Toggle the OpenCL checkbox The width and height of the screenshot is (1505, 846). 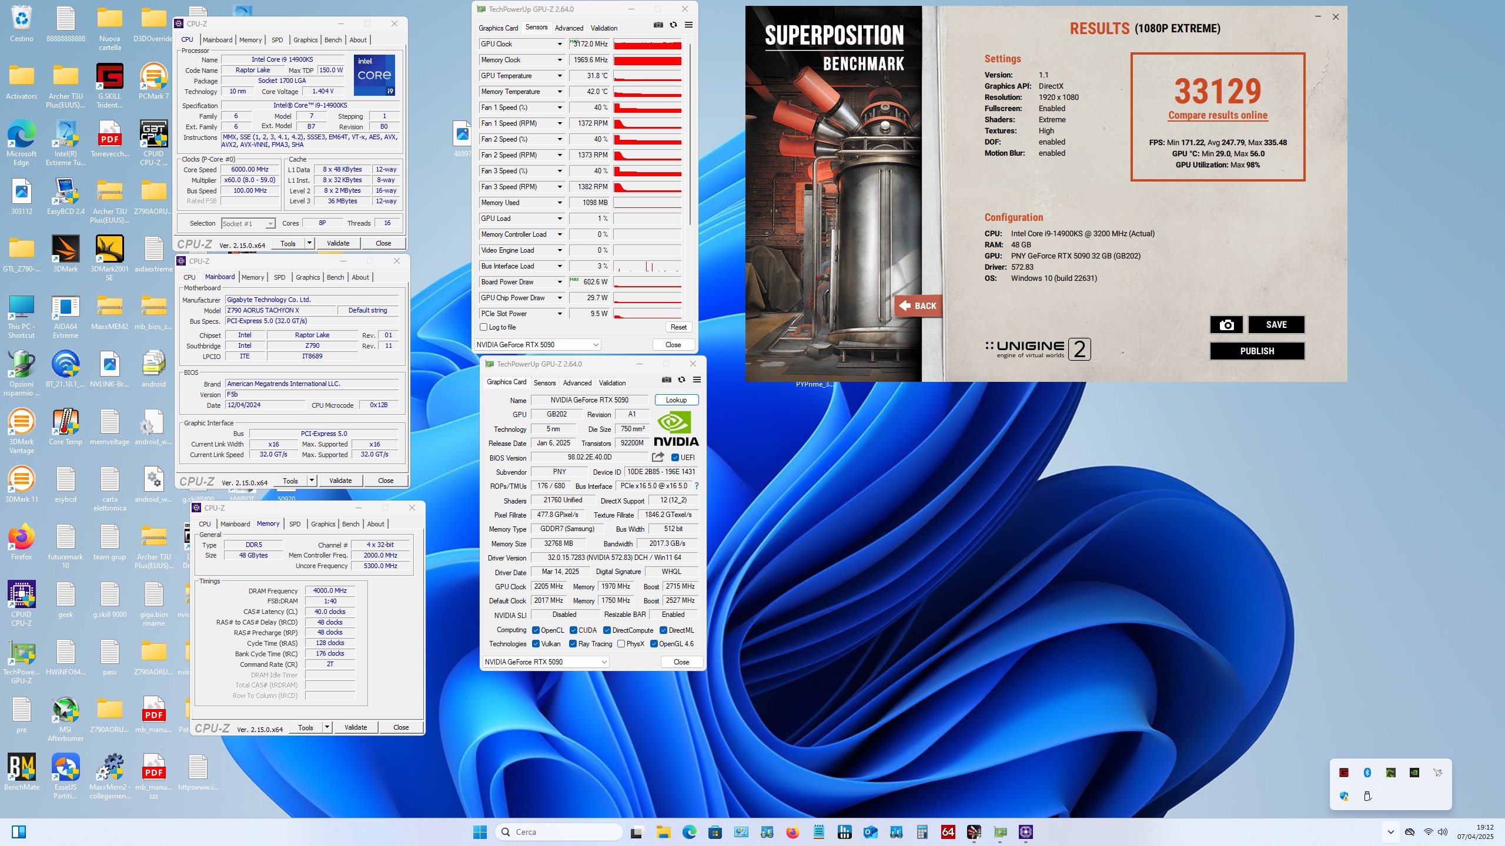pyautogui.click(x=536, y=630)
